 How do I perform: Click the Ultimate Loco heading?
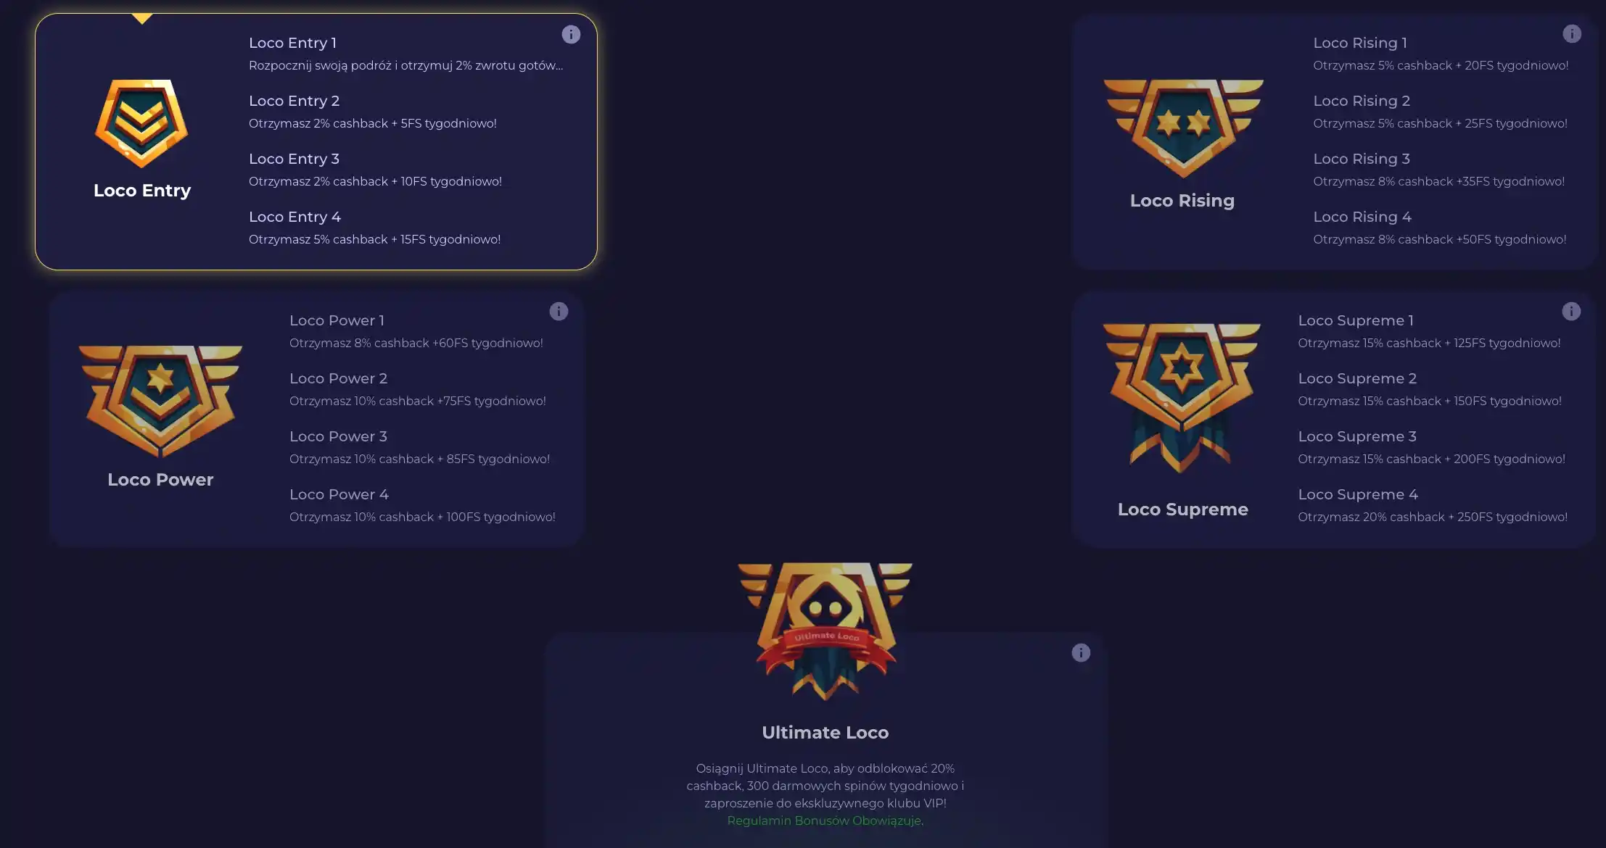pos(825,733)
